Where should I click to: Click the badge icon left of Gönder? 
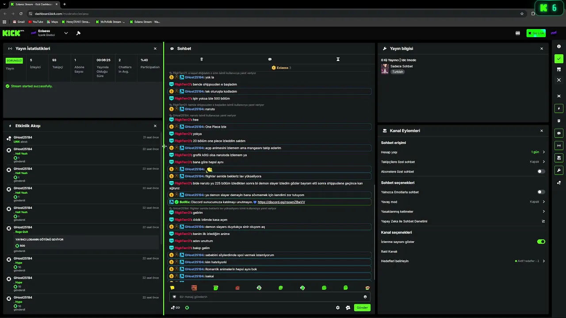click(348, 308)
